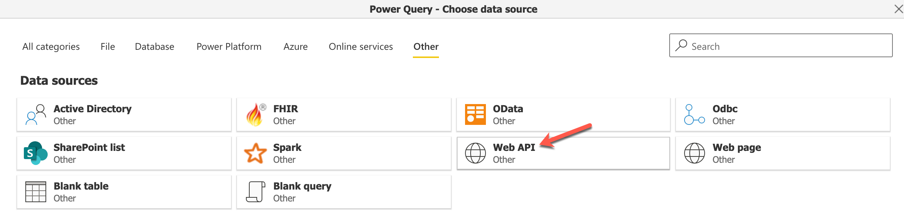Image resolution: width=904 pixels, height=223 pixels.
Task: Click the SharePoint list icon
Action: [x=36, y=153]
